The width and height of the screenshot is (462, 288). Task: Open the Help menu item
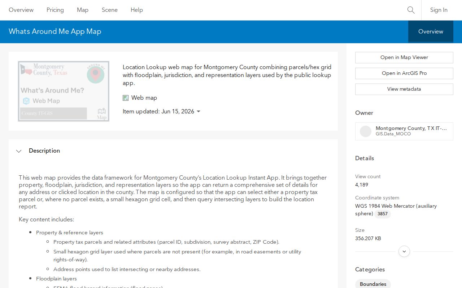(137, 10)
